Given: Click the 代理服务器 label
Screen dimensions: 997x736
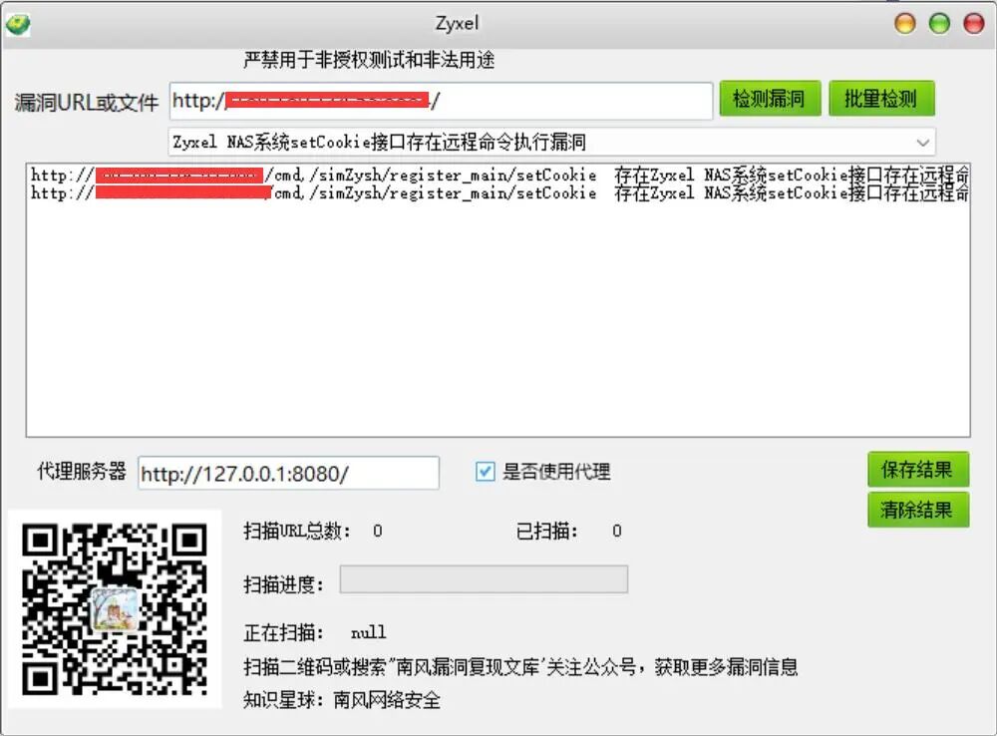Looking at the screenshot, I should click(82, 472).
